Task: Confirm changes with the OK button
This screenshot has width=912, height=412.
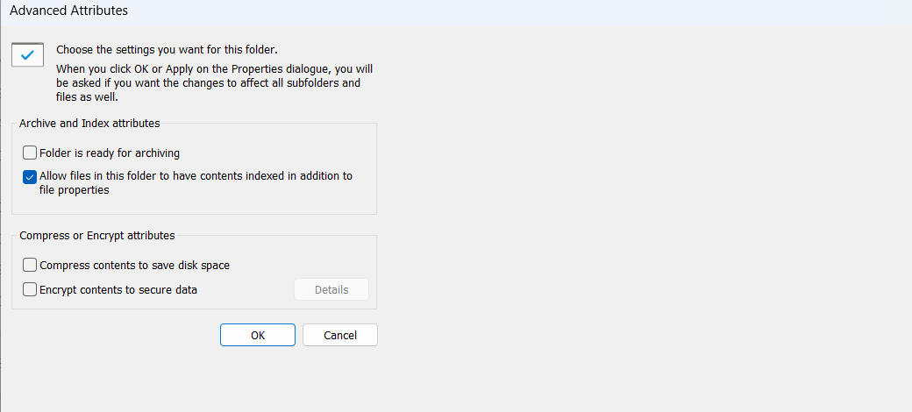Action: click(258, 335)
